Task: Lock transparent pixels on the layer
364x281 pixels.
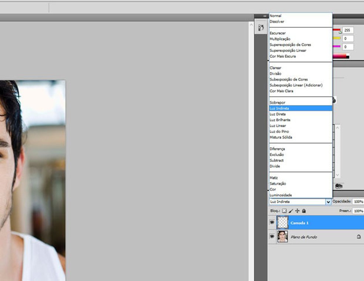Action: (x=284, y=211)
